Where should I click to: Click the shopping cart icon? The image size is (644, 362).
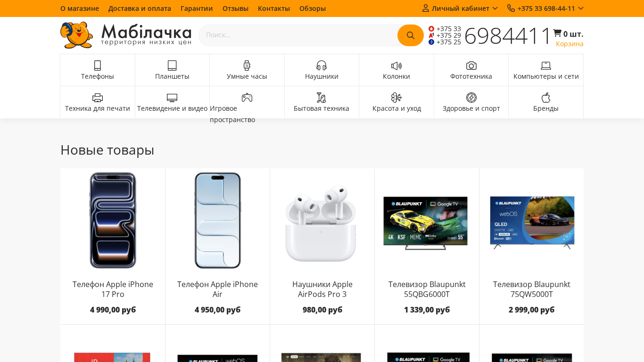click(x=557, y=33)
